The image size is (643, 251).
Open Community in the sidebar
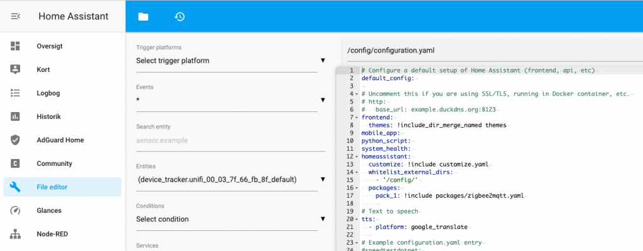(x=62, y=163)
